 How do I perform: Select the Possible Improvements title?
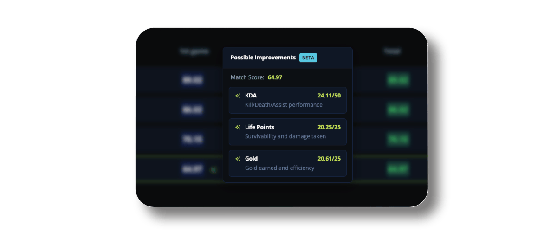(263, 58)
